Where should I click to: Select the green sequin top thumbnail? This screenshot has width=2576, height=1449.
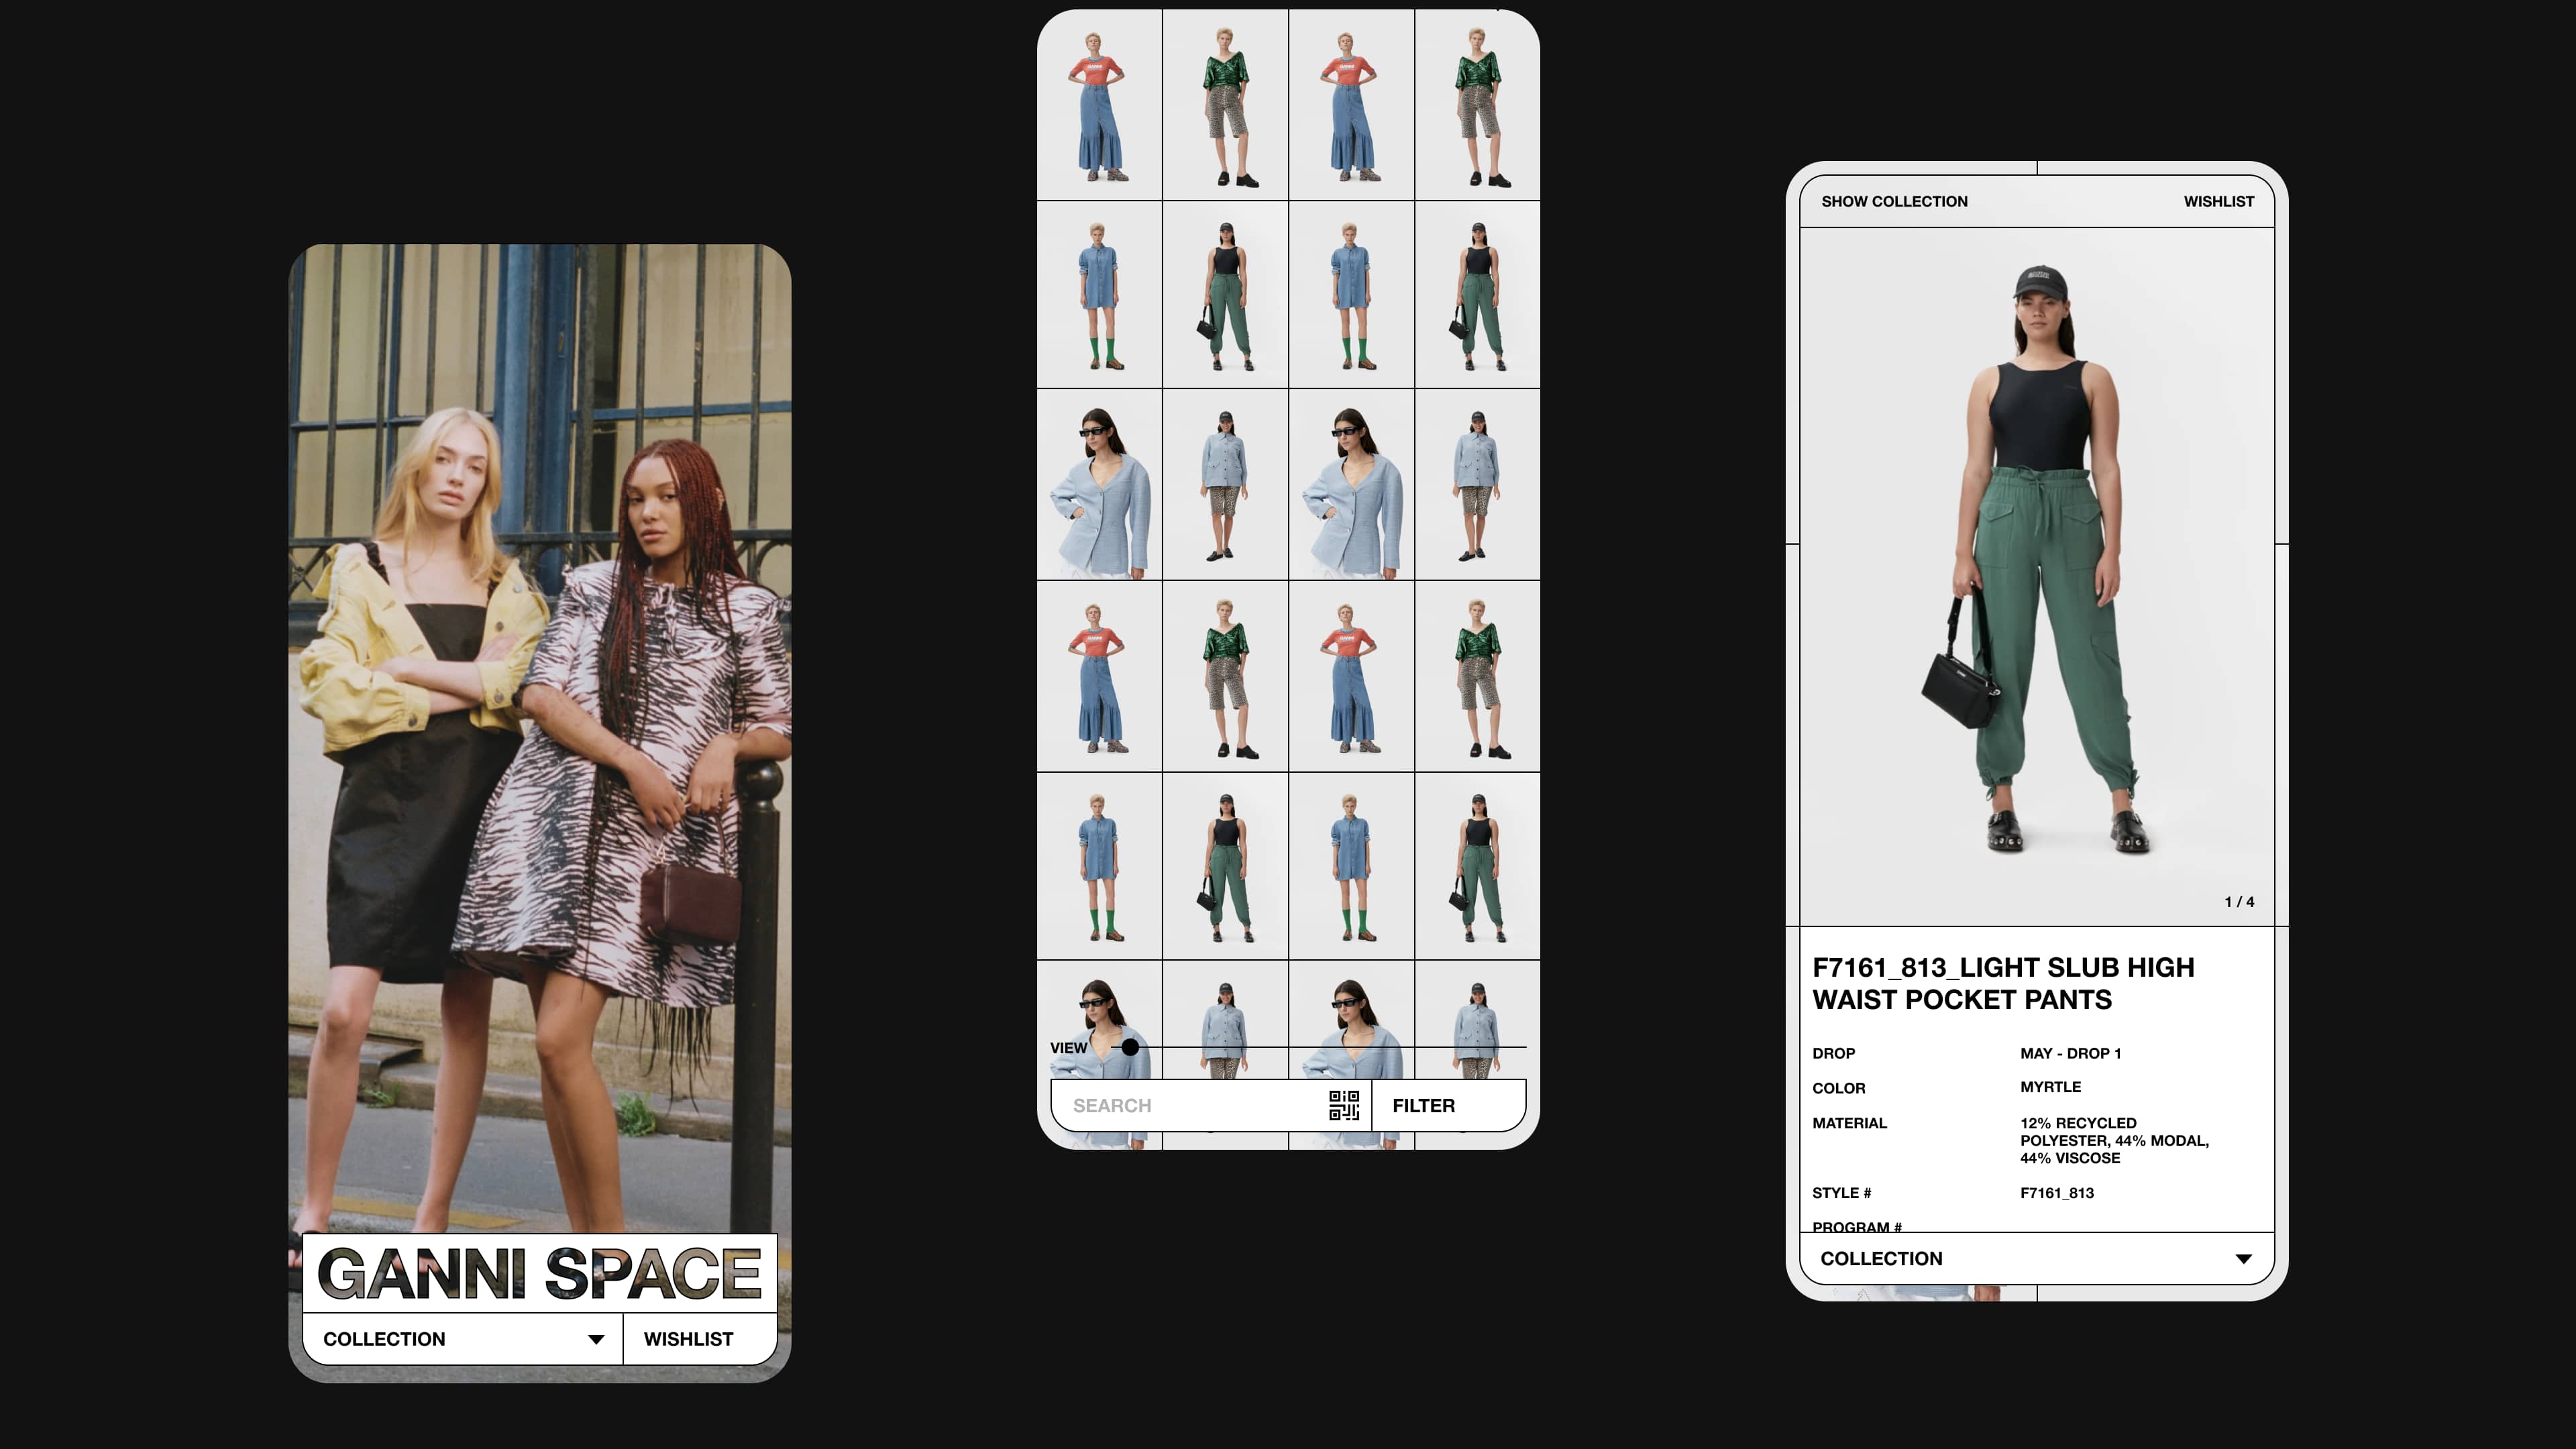[x=1225, y=106]
